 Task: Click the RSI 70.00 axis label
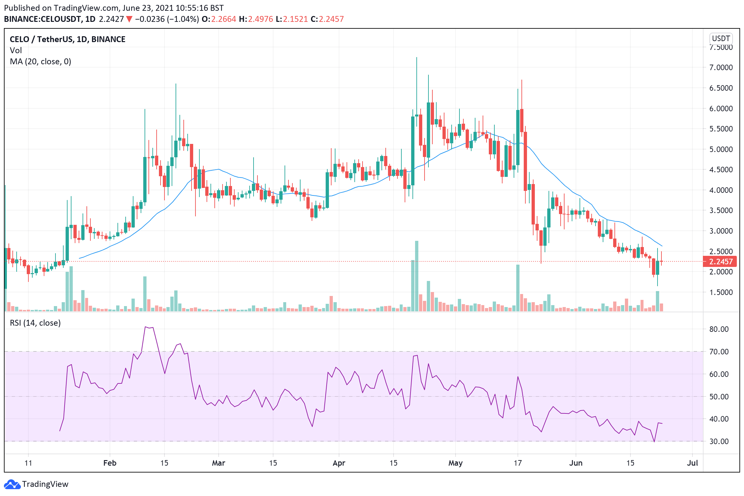(719, 352)
